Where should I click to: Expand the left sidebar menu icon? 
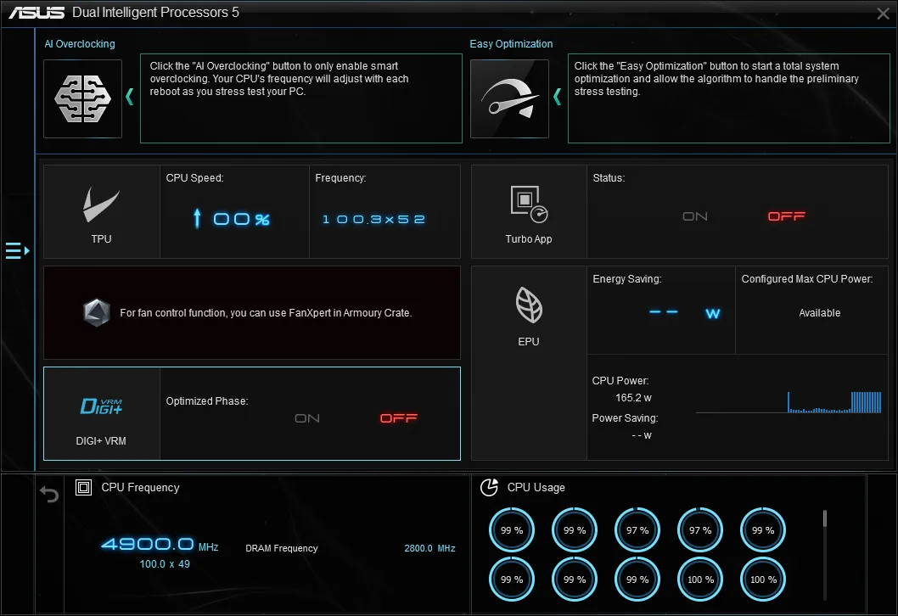pyautogui.click(x=17, y=251)
